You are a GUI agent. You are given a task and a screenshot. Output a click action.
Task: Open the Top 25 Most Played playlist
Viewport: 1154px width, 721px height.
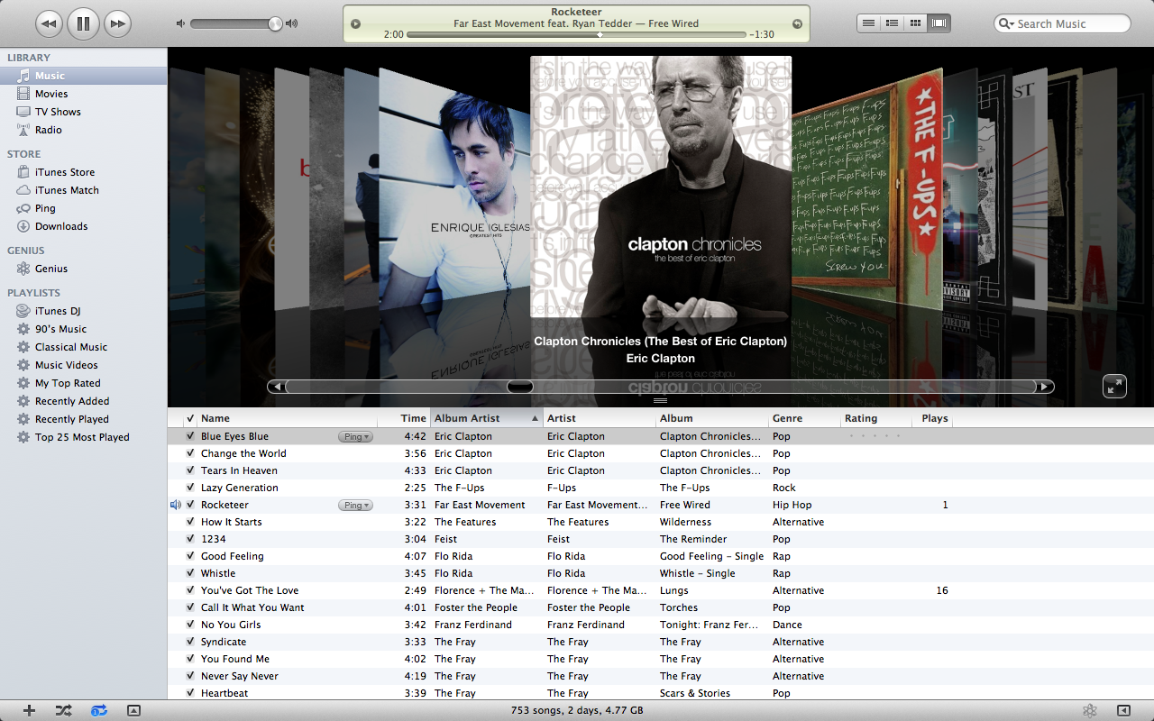(x=83, y=437)
